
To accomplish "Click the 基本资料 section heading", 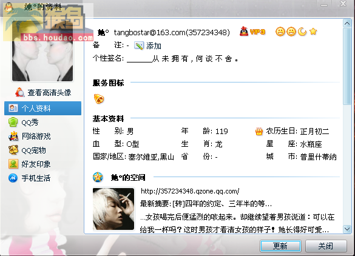I will pos(108,119).
